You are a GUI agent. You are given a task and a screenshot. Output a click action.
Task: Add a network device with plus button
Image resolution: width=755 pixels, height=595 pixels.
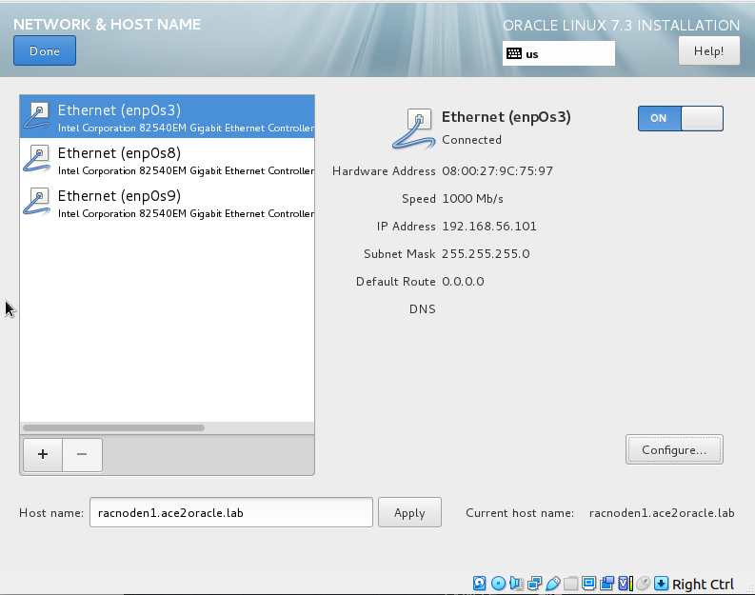43,454
